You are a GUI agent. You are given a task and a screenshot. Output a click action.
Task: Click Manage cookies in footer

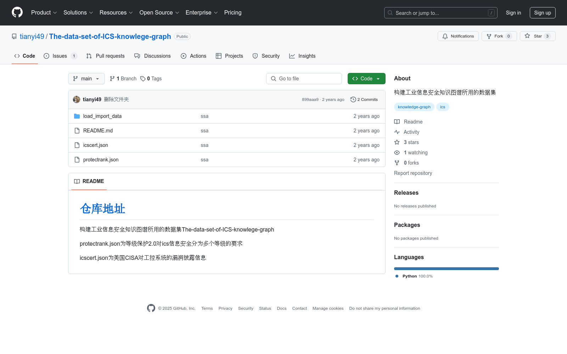[x=328, y=308]
